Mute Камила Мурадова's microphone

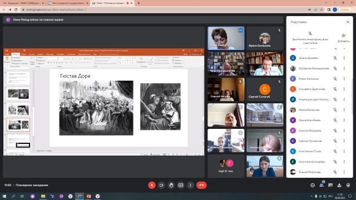[335, 131]
